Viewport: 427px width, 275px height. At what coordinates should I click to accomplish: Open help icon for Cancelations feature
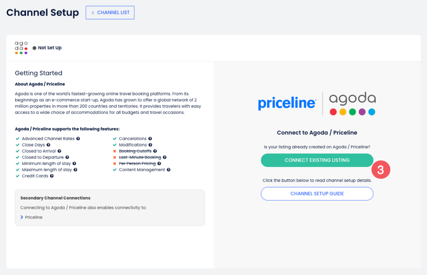coord(150,138)
